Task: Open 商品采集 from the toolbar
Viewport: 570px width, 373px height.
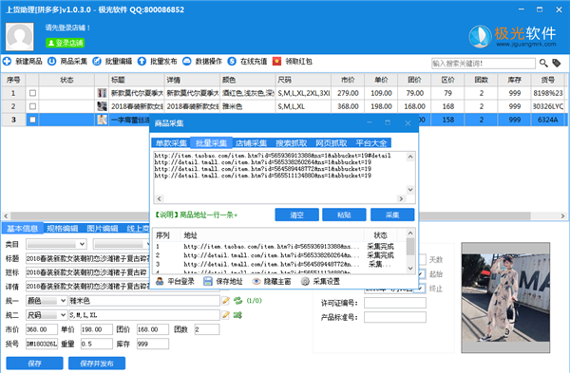Action: tap(68, 62)
